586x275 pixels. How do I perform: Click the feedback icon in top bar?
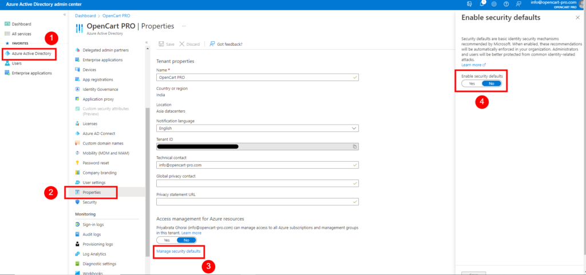pos(518,4)
